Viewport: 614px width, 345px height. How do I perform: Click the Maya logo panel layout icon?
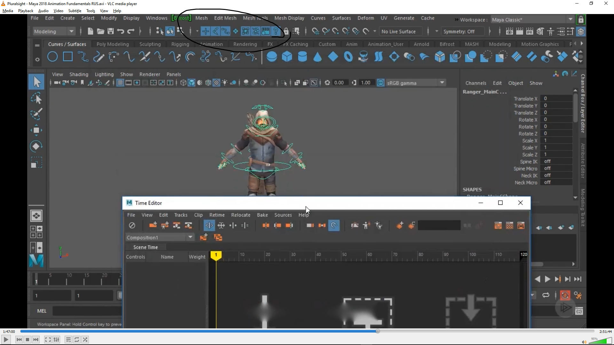click(x=36, y=261)
